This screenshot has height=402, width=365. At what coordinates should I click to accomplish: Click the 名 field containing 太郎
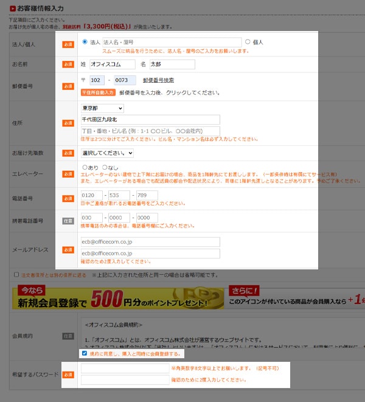pyautogui.click(x=172, y=64)
